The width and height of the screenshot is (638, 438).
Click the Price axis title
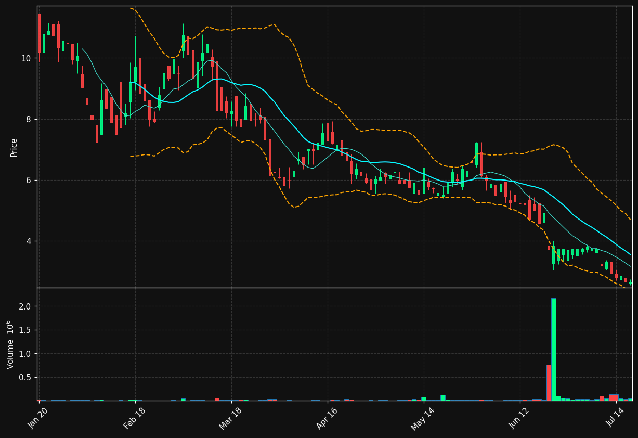tap(14, 147)
